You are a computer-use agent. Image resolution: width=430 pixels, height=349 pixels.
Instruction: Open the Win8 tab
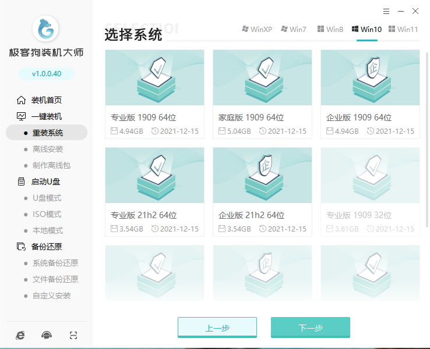(x=330, y=30)
